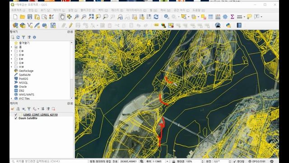Open the fourth menu bar item
Image resolution: width=289 pixels, height=163 pixels.
coord(59,10)
